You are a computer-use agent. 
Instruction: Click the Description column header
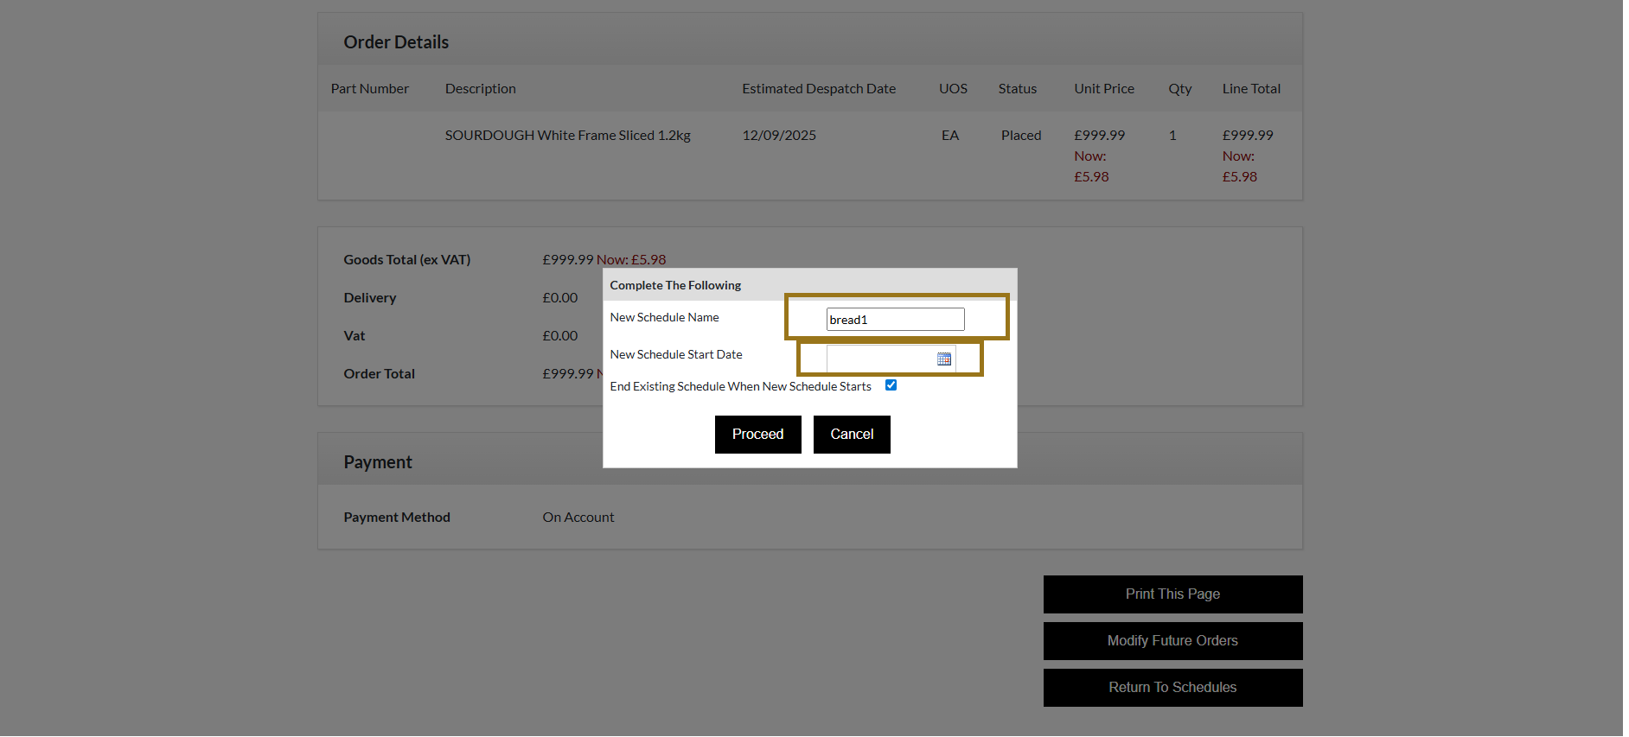pos(480,88)
